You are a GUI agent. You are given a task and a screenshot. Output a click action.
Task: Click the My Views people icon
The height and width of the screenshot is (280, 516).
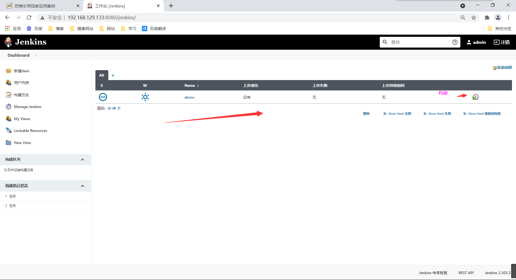tap(9, 119)
